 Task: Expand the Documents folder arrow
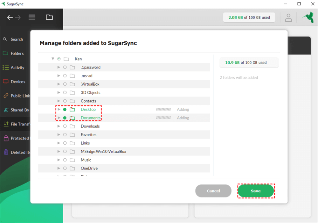click(x=59, y=118)
